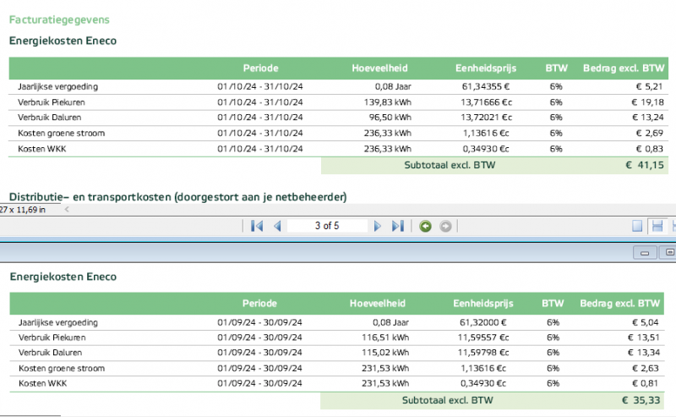The image size is (676, 417).
Task: Restore the lower document window
Action: [669, 252]
